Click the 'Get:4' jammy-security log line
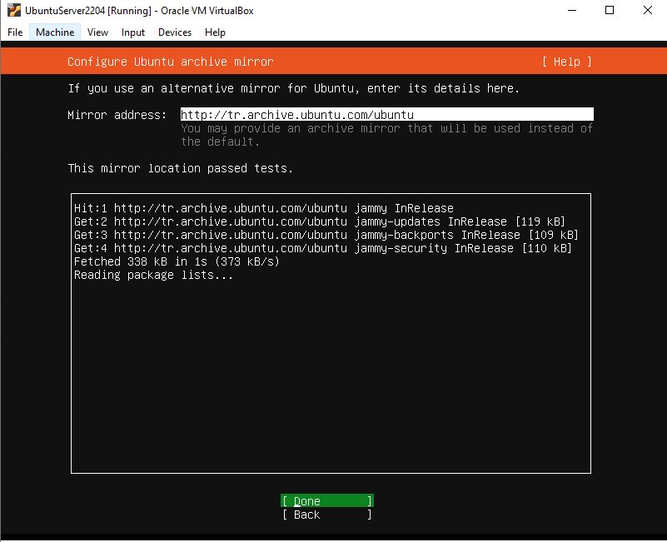The width and height of the screenshot is (667, 542). point(323,248)
